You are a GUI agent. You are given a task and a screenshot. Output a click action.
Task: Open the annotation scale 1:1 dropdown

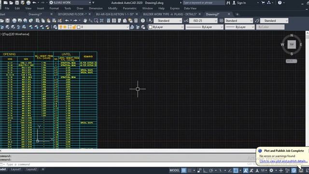click(264, 171)
